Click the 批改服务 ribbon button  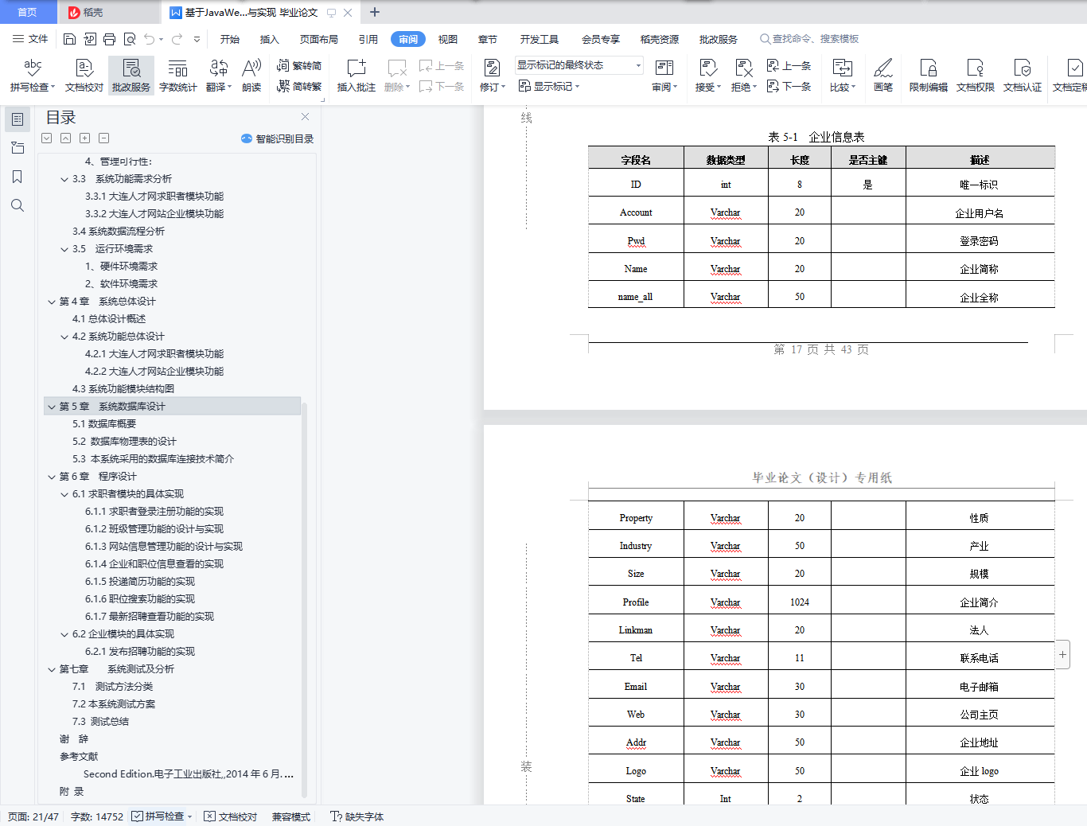(x=131, y=76)
